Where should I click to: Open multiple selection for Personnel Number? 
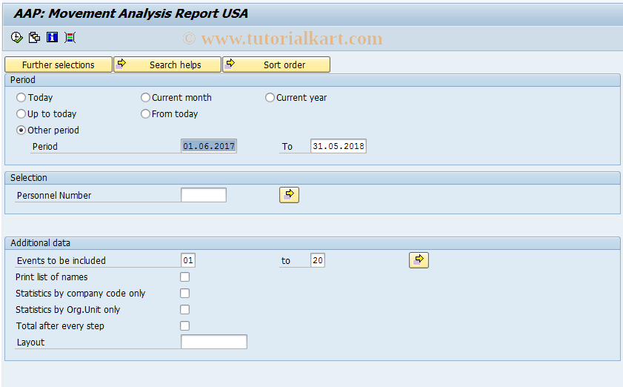pyautogui.click(x=289, y=195)
